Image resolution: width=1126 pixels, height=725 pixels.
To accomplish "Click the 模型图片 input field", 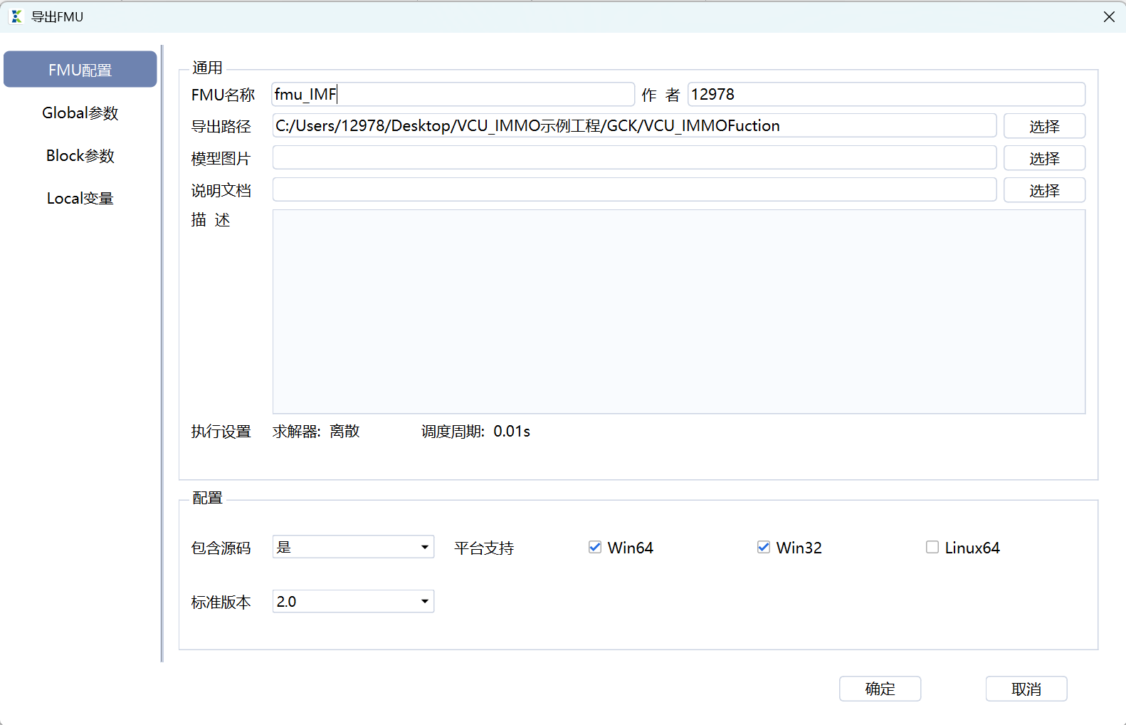I will (634, 157).
